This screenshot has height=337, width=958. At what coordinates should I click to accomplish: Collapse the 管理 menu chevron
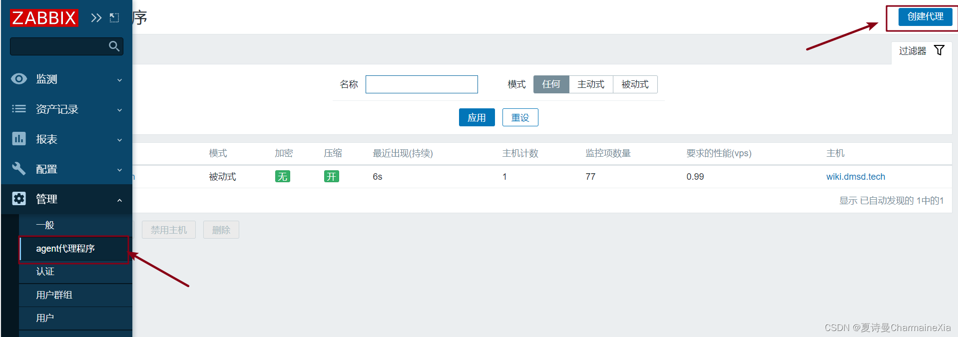(120, 200)
